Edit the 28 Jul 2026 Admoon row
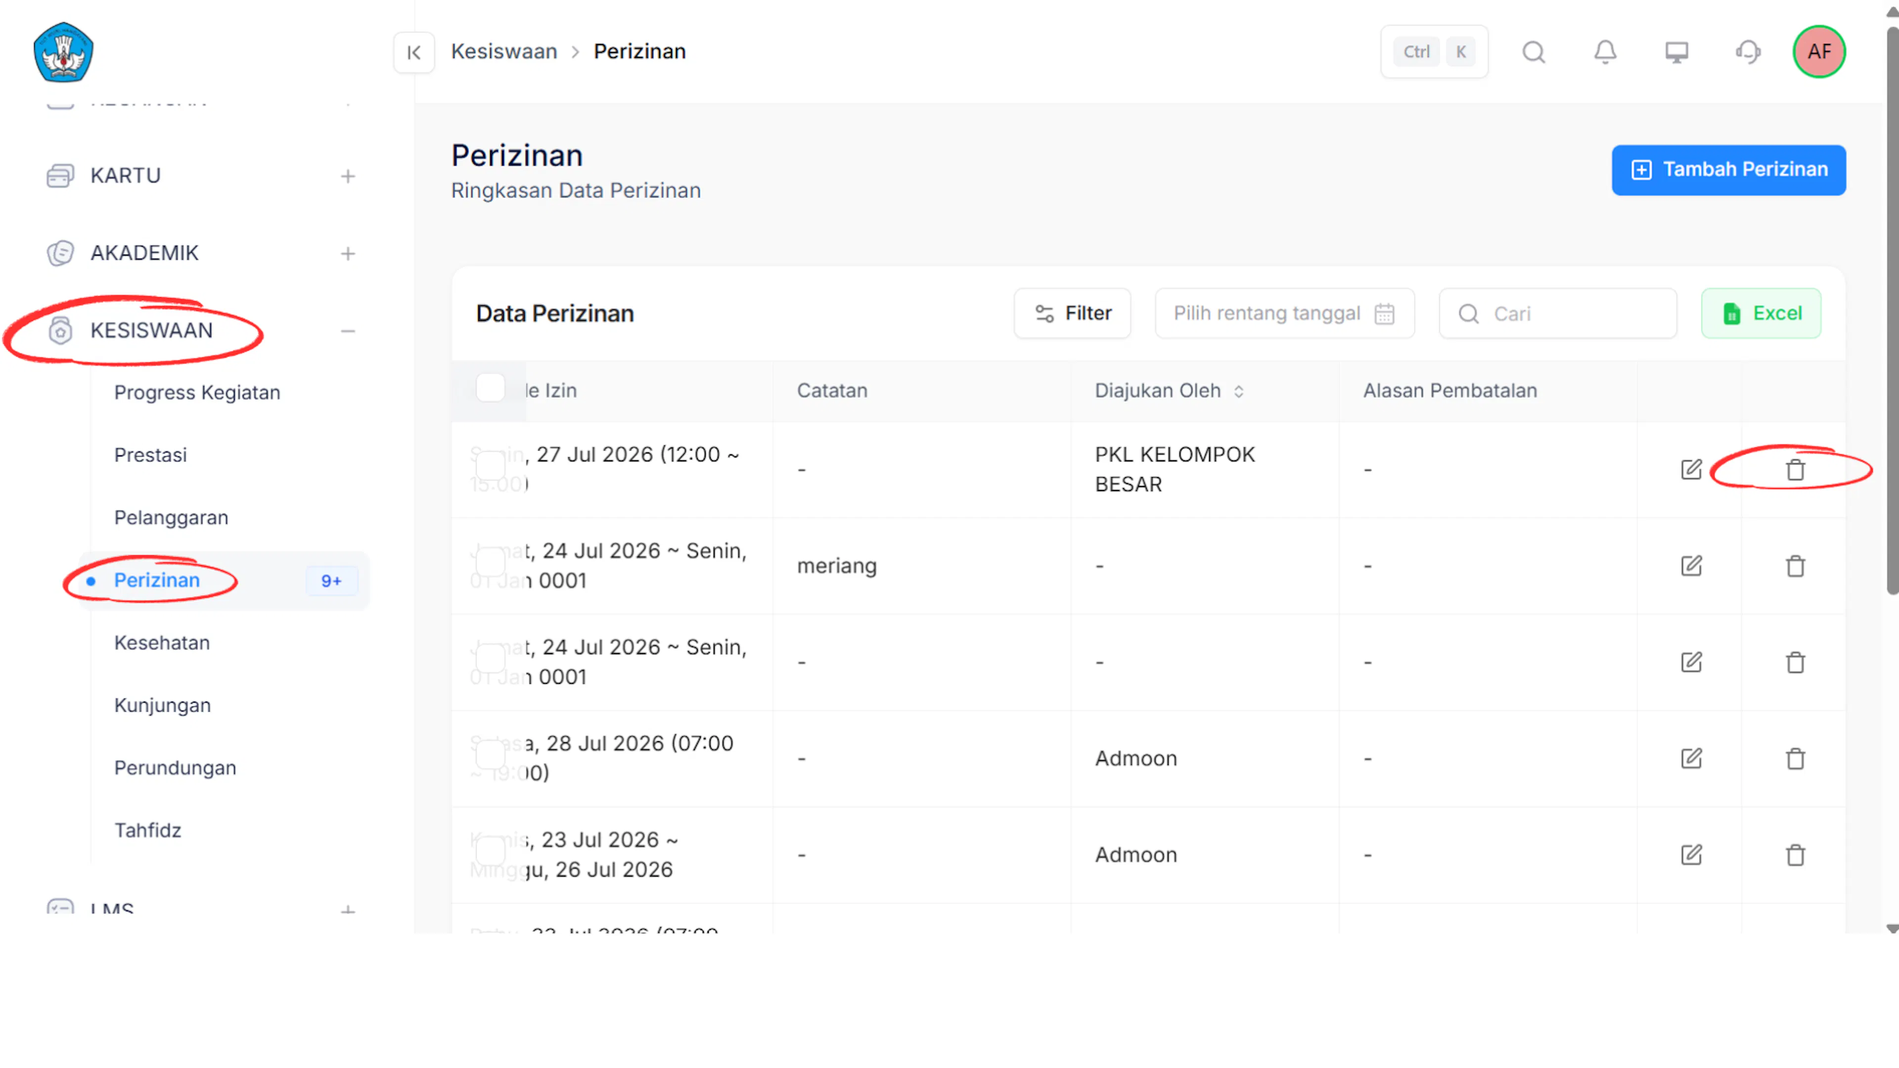The height and width of the screenshot is (1068, 1899). [1691, 758]
